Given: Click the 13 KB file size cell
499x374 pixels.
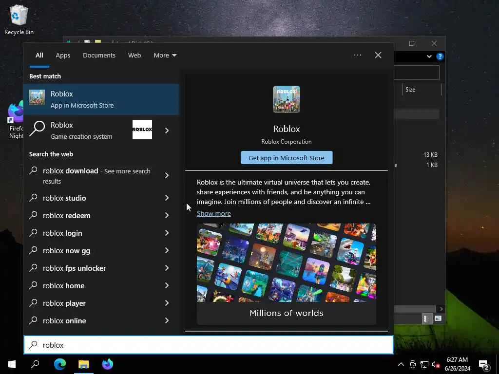Looking at the screenshot, I should click(x=430, y=154).
